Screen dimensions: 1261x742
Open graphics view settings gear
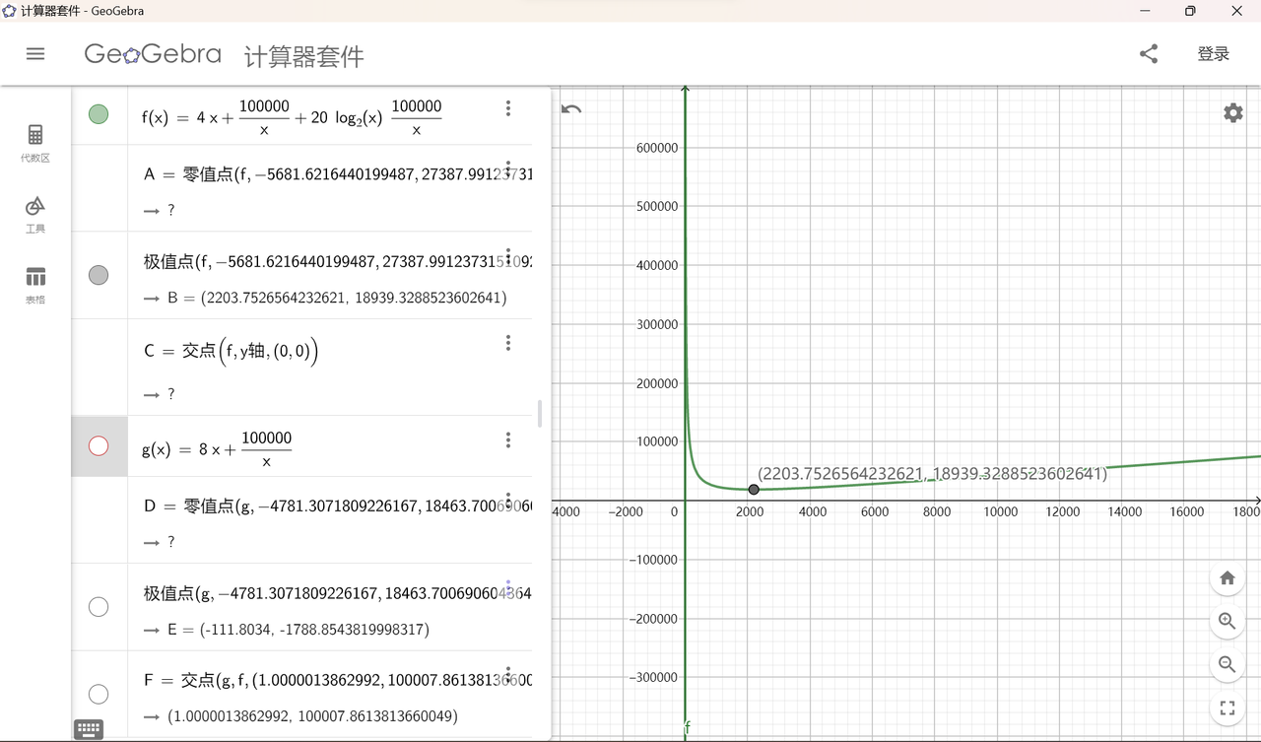click(x=1233, y=112)
